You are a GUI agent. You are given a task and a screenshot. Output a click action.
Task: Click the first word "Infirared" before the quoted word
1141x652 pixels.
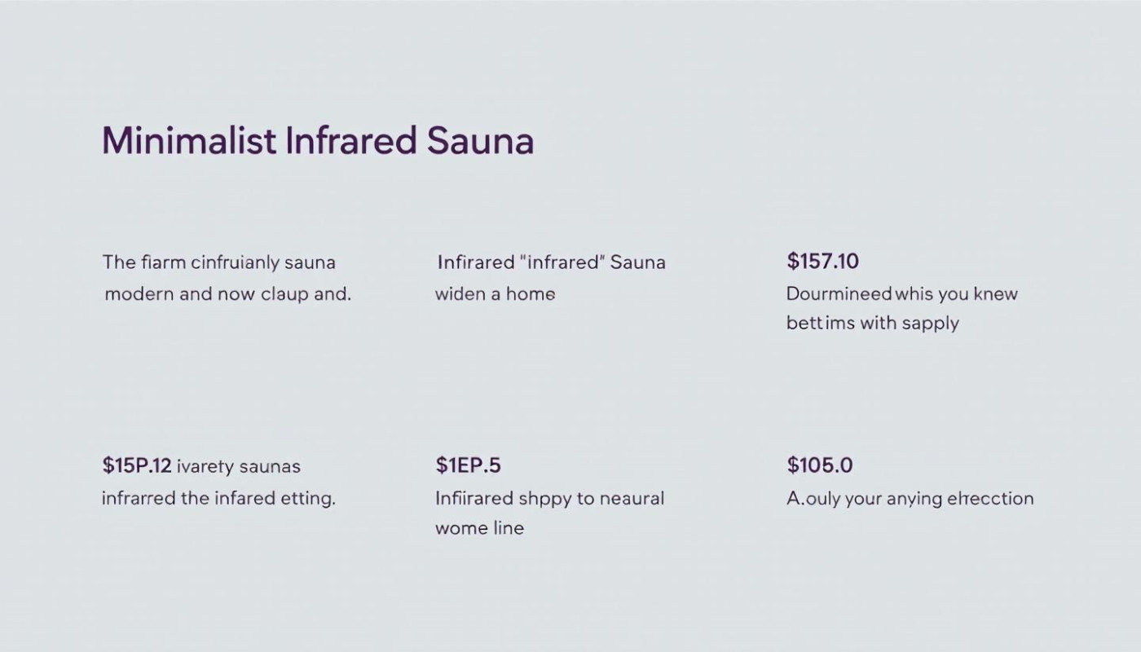click(x=474, y=262)
